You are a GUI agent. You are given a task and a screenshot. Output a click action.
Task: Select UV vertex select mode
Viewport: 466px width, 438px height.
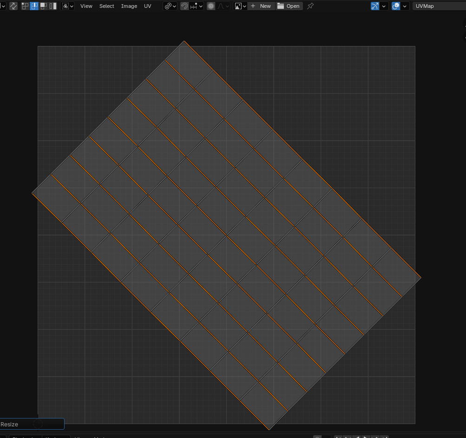click(x=25, y=6)
